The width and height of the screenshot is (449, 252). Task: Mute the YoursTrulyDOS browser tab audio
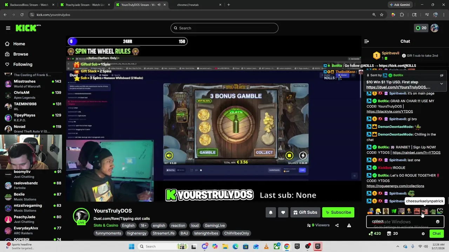click(x=159, y=5)
